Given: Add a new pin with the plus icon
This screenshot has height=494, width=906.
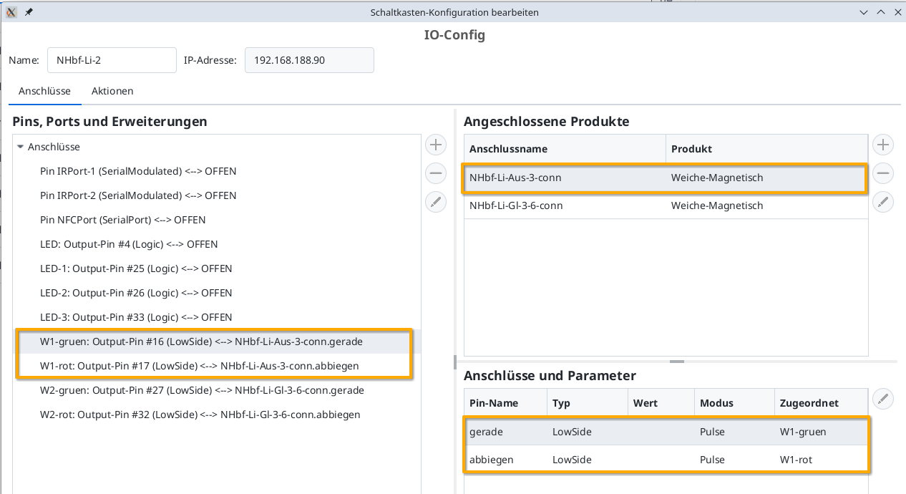Looking at the screenshot, I should [x=436, y=145].
